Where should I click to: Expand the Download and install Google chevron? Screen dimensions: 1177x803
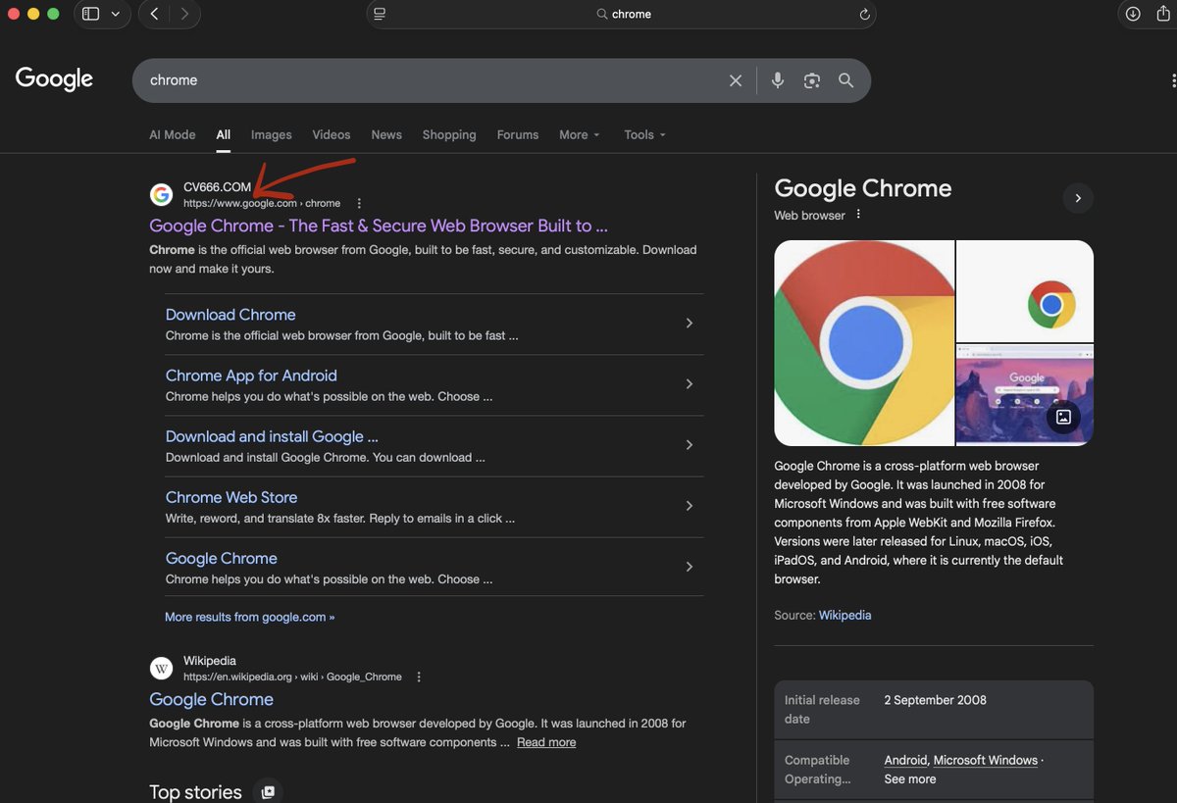click(x=690, y=444)
